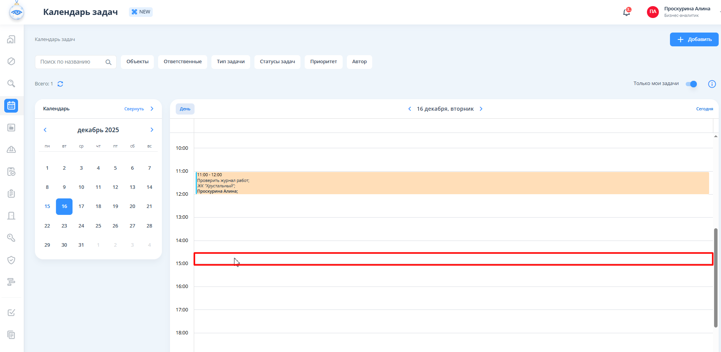The height and width of the screenshot is (352, 721).
Task: Click the home icon in sidebar
Action: point(12,39)
